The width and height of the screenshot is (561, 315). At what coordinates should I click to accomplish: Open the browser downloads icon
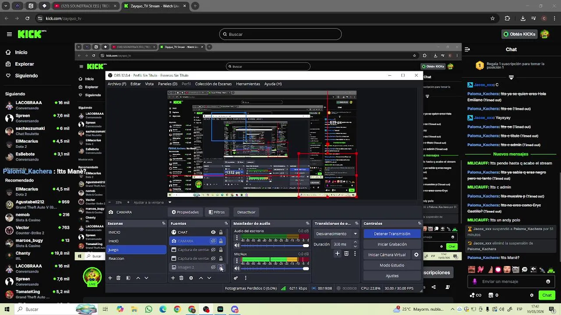[x=523, y=18]
